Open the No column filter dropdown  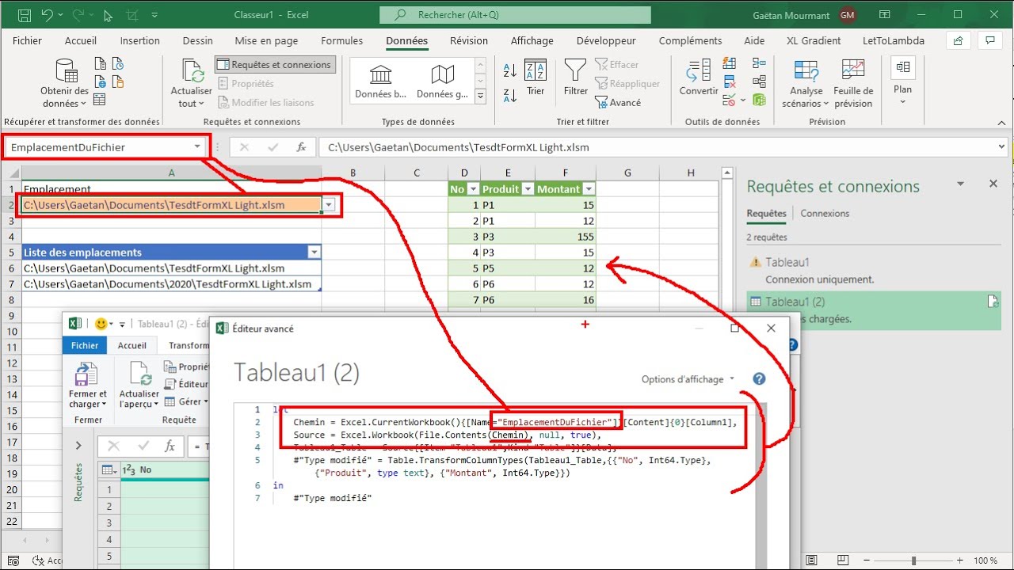click(x=473, y=189)
